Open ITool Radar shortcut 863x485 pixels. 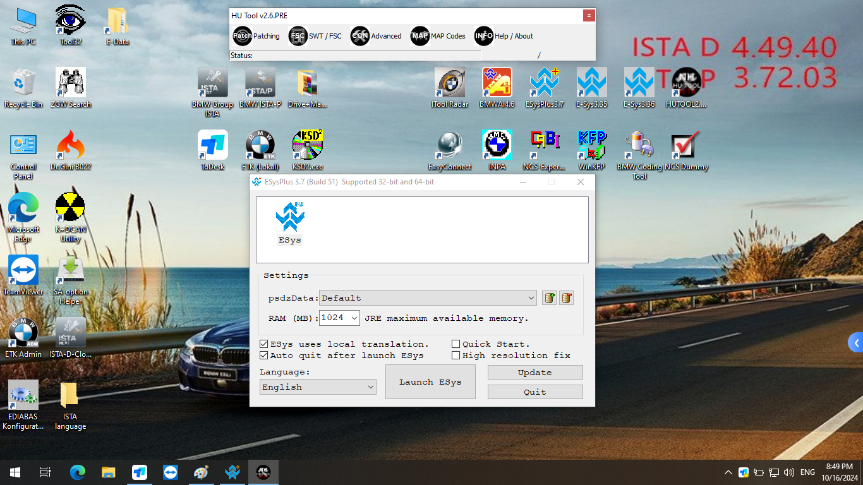450,88
